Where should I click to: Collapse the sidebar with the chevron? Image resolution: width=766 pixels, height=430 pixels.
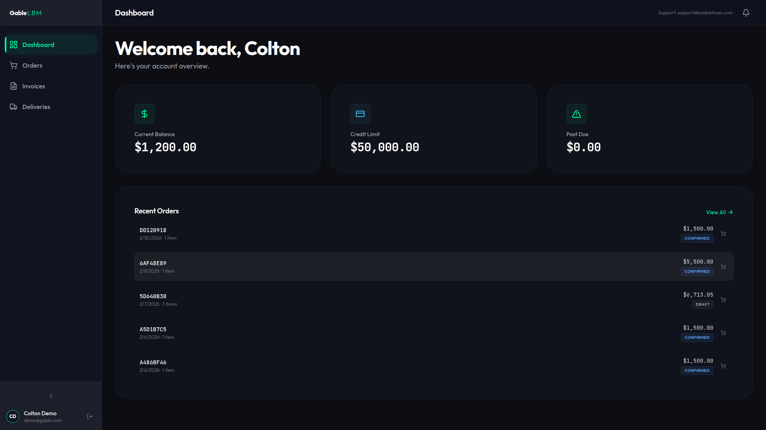51,396
